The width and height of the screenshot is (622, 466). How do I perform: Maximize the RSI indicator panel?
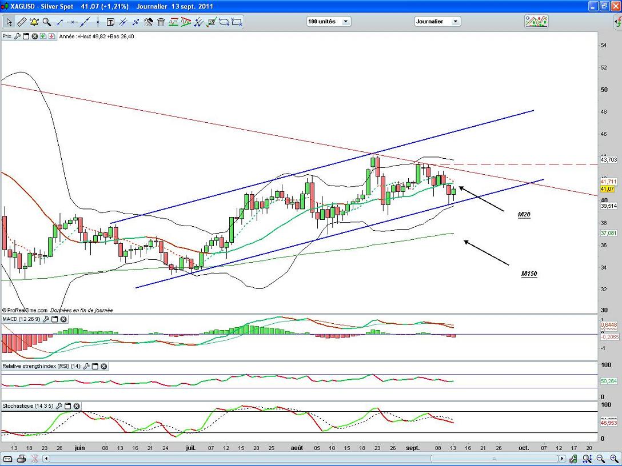click(x=95, y=366)
